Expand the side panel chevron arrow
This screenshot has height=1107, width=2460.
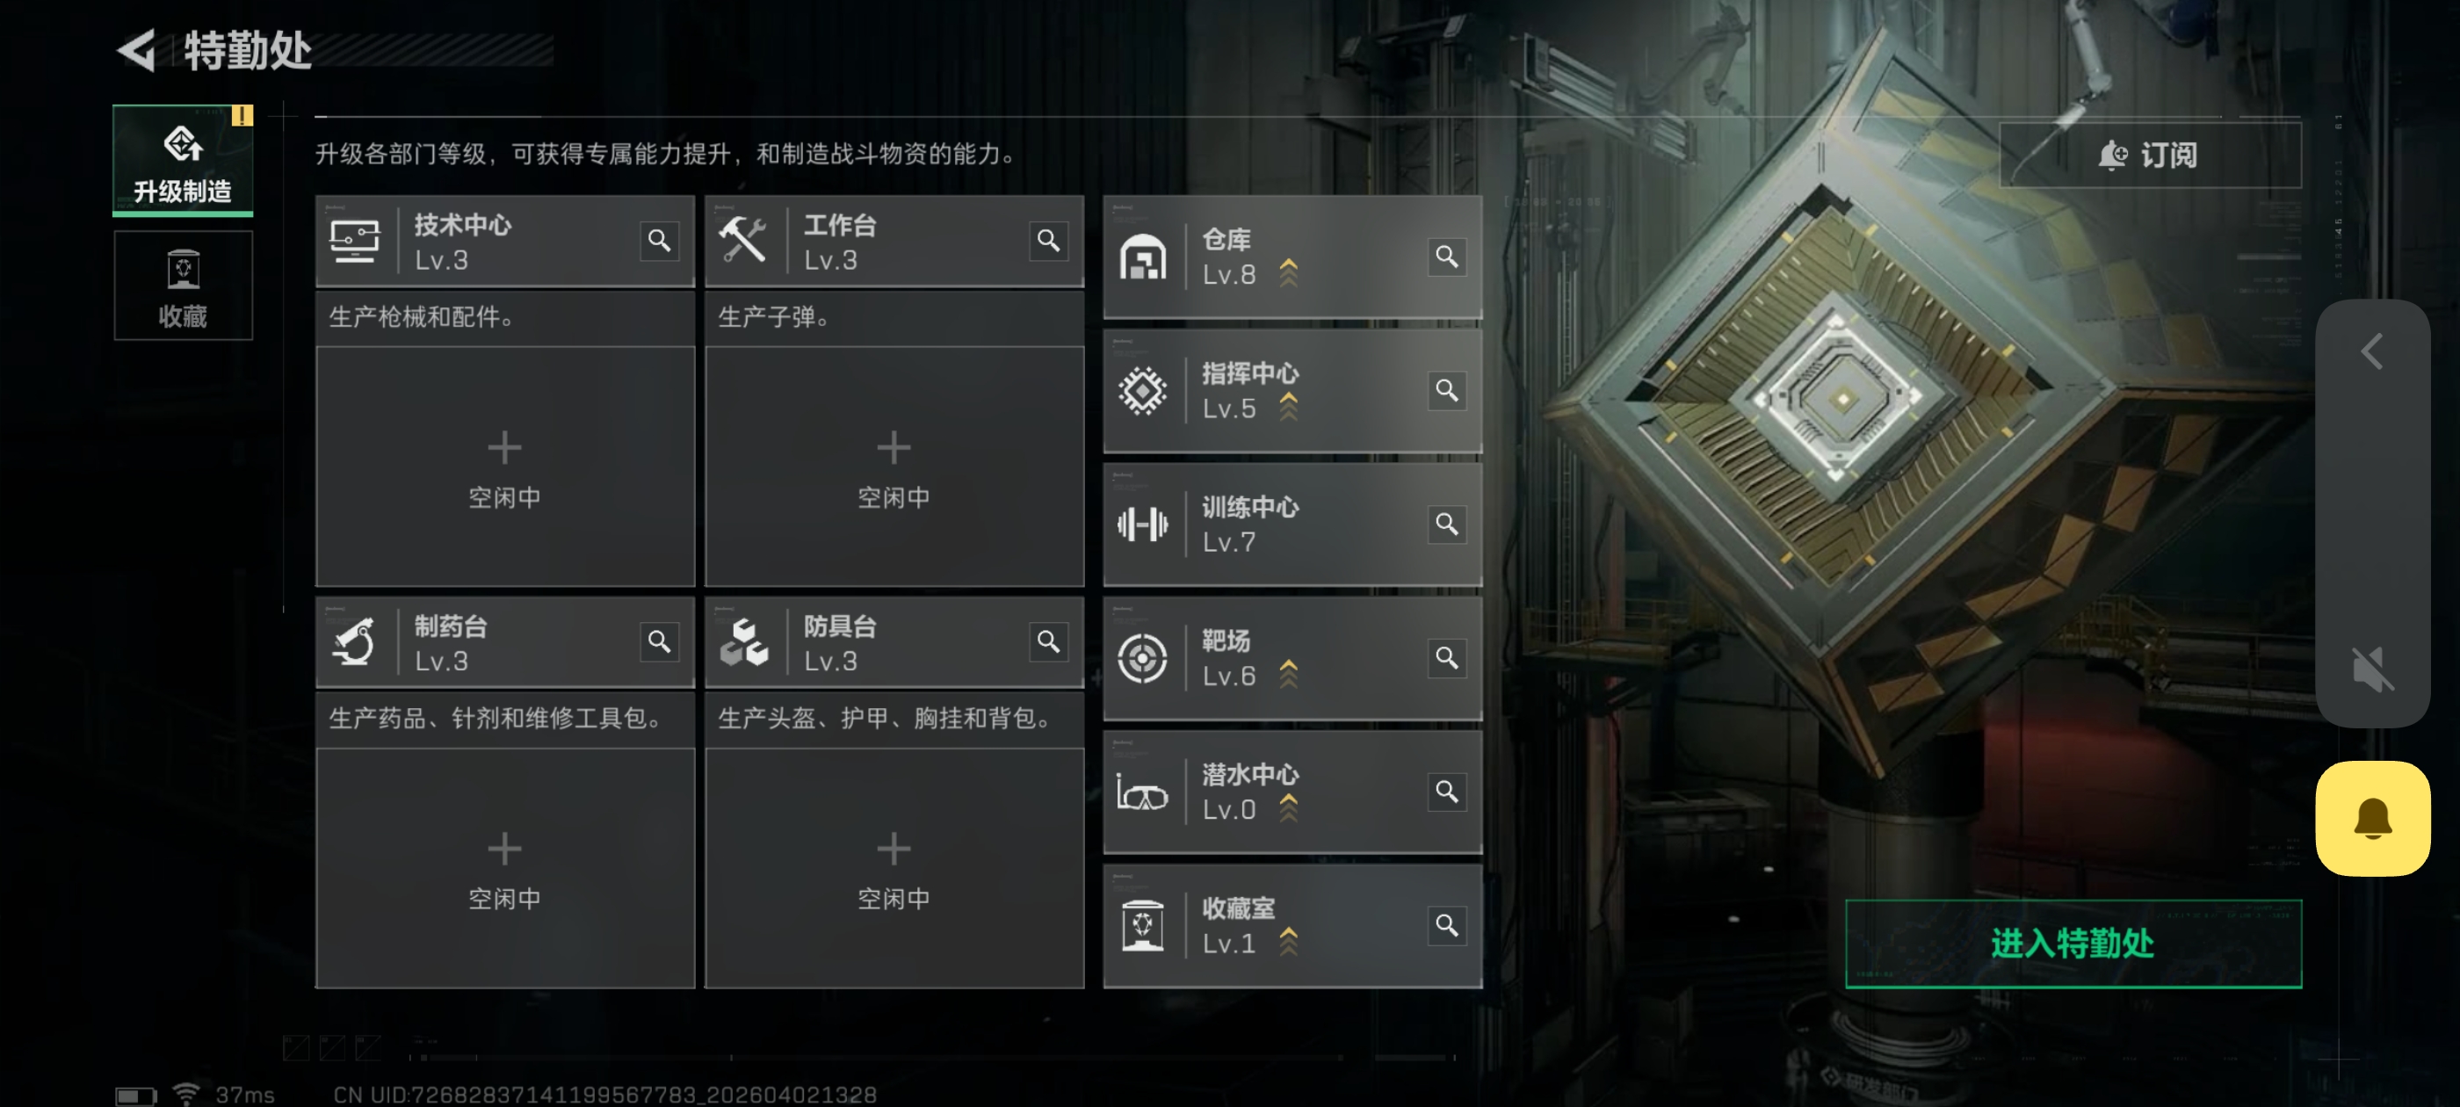tap(2372, 352)
